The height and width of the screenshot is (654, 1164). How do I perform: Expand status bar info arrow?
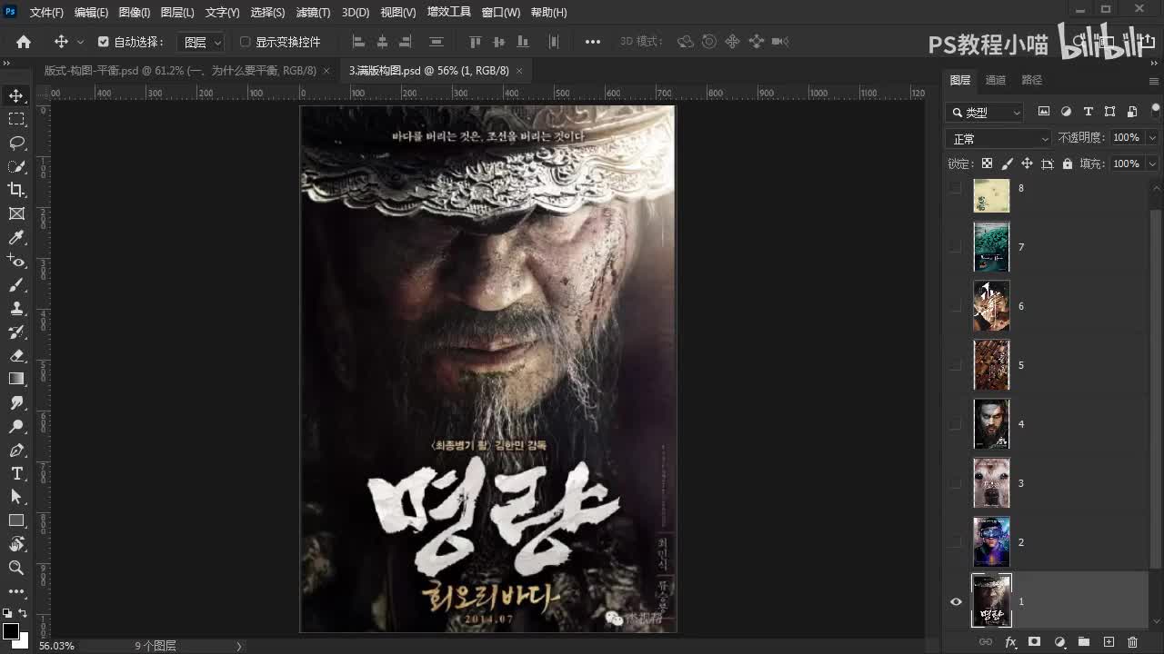pyautogui.click(x=239, y=646)
